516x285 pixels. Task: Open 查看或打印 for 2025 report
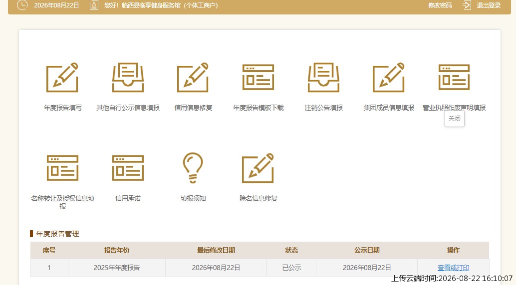click(453, 268)
